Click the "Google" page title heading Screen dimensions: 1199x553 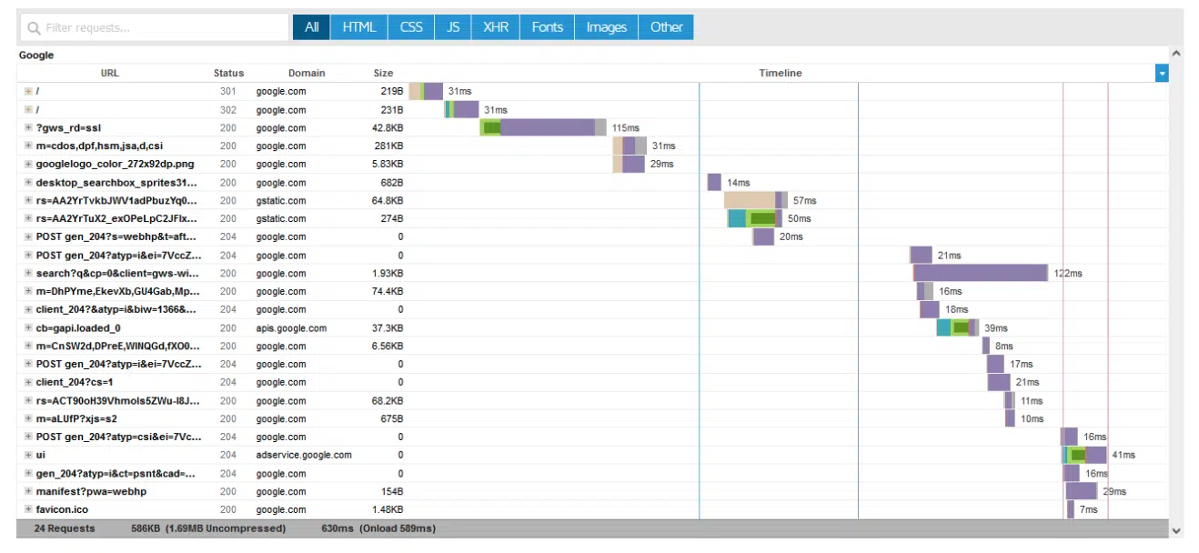tap(36, 55)
